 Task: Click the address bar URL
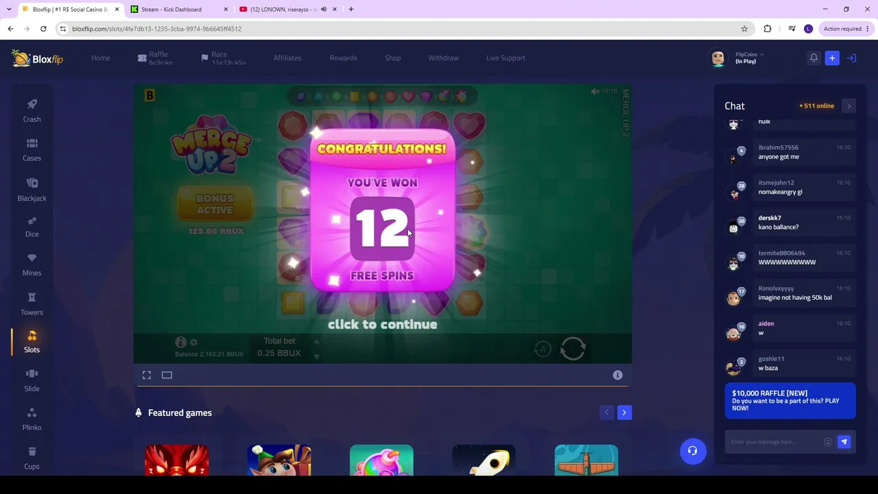(156, 29)
